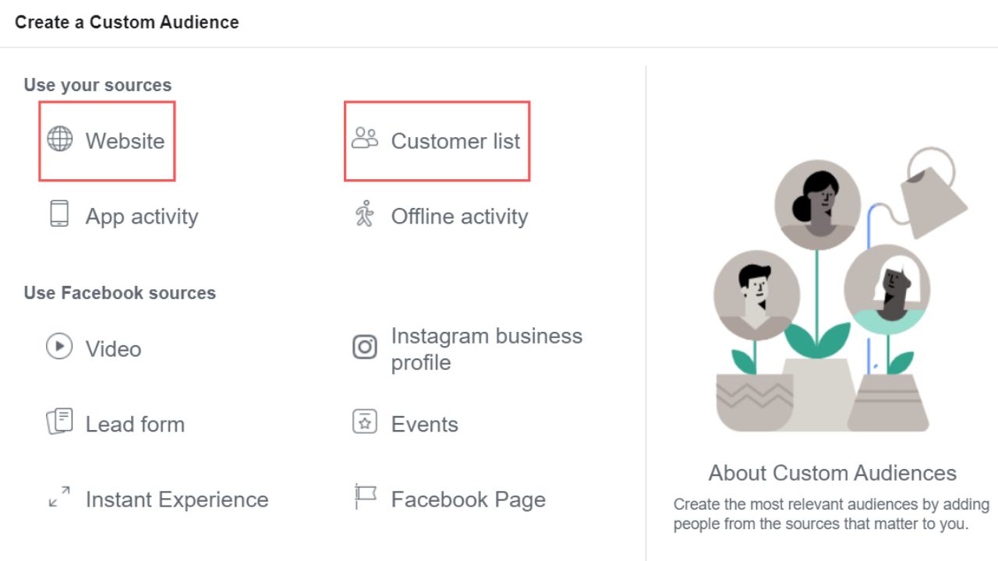Select the Instant Experience option
The width and height of the screenshot is (998, 561).
pyautogui.click(x=177, y=499)
